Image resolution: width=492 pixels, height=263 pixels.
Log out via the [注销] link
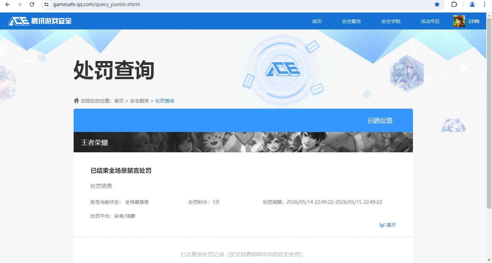coord(474,21)
